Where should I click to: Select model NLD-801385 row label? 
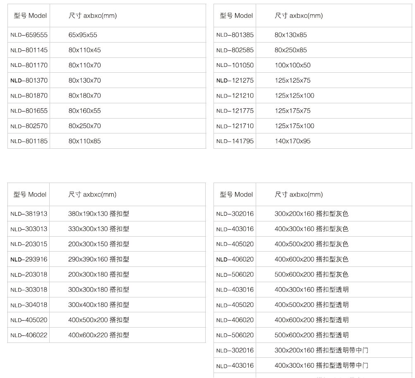coord(235,35)
